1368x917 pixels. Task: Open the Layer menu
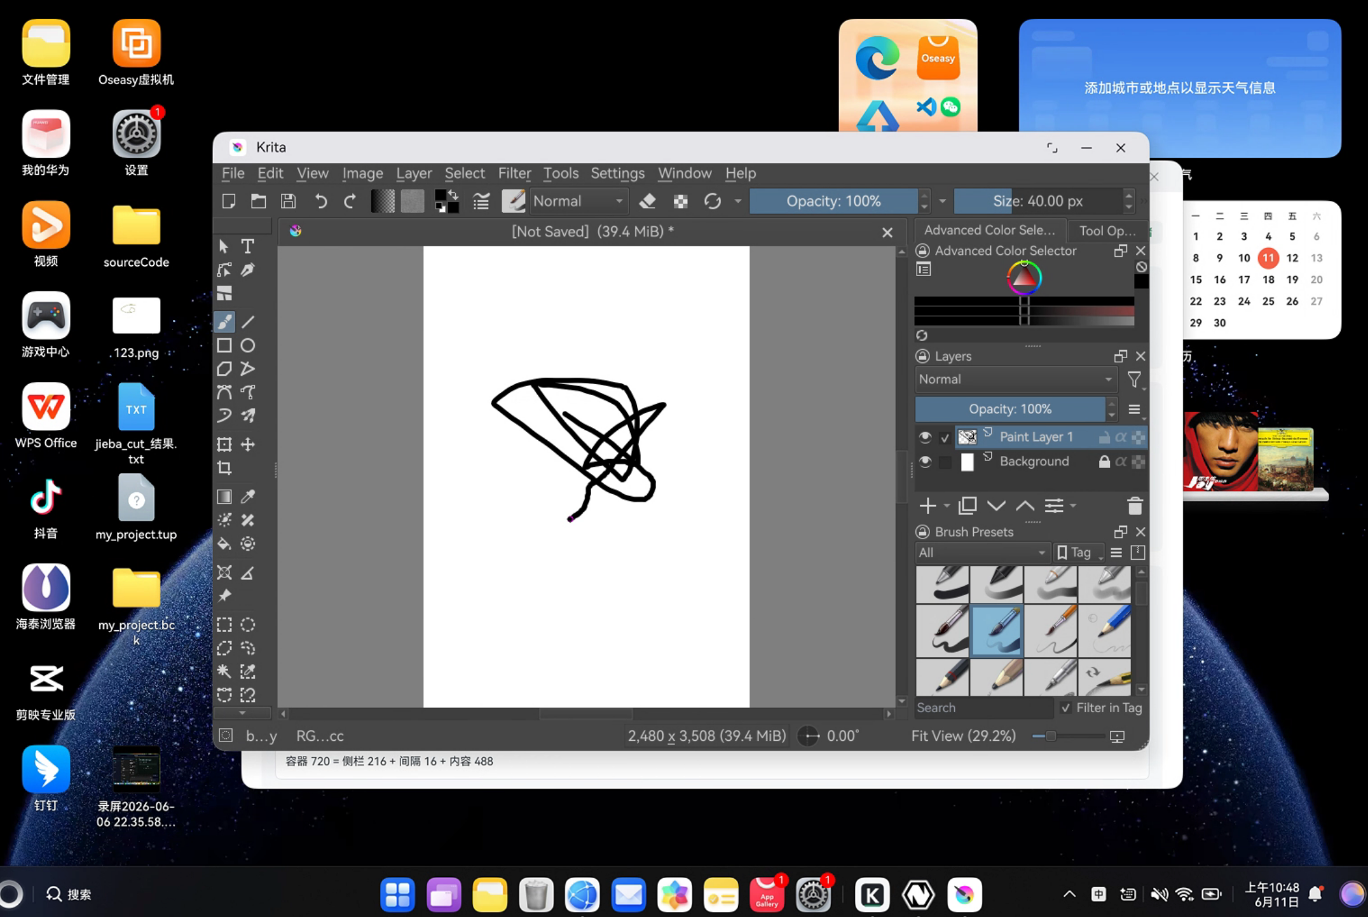414,173
